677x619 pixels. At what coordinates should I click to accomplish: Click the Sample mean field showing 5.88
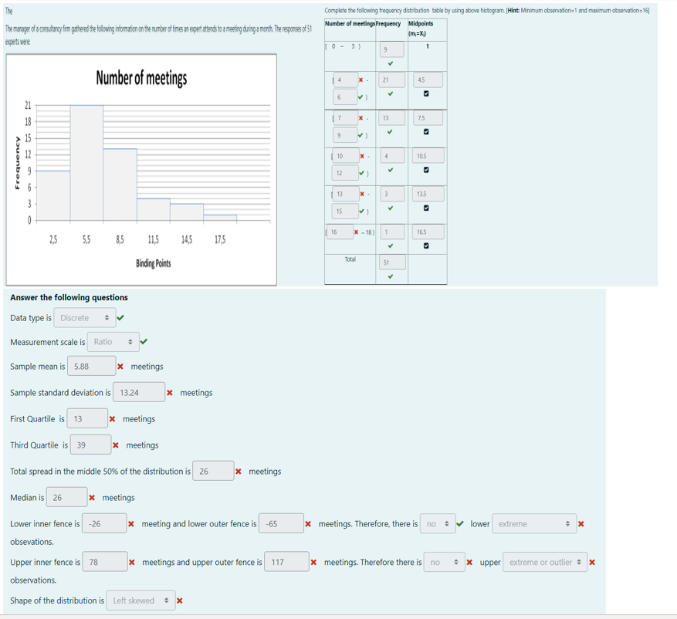(x=92, y=366)
